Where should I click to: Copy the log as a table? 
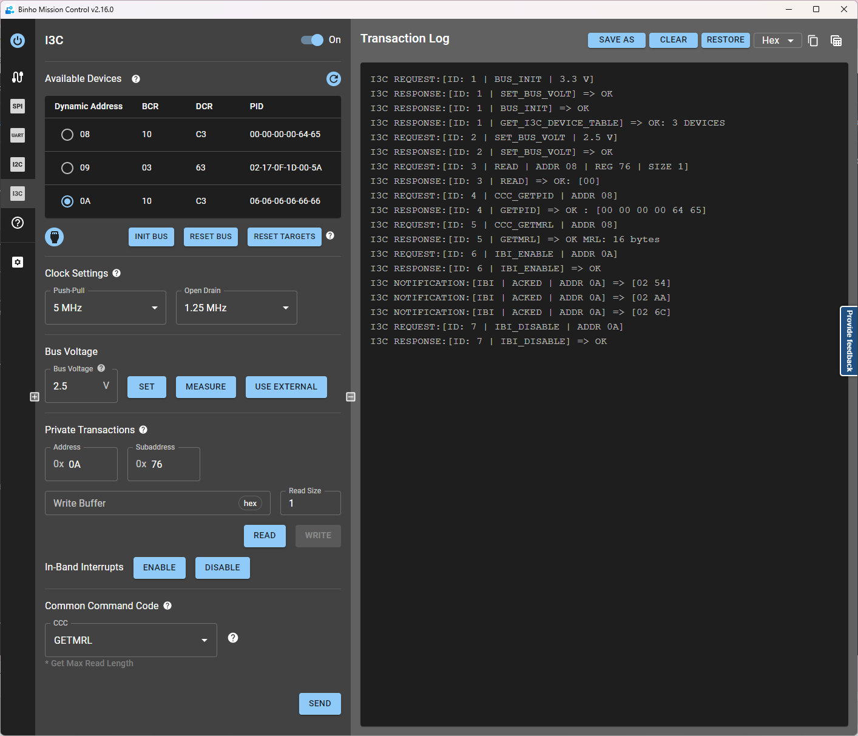(x=836, y=40)
